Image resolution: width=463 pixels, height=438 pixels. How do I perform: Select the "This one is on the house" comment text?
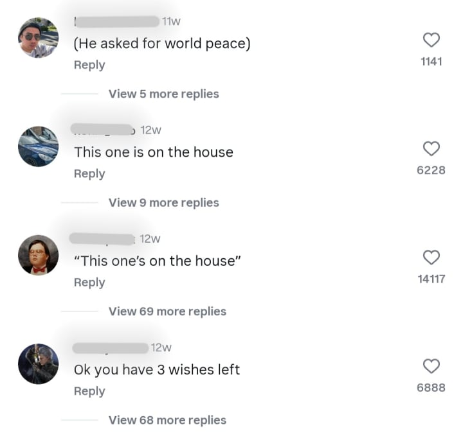click(154, 152)
